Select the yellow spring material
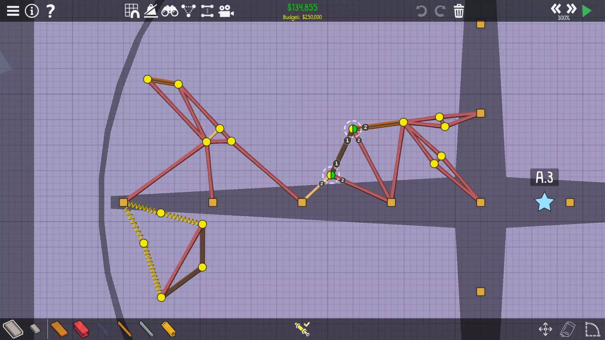Viewport: 605px width, 340px height. coord(168,329)
